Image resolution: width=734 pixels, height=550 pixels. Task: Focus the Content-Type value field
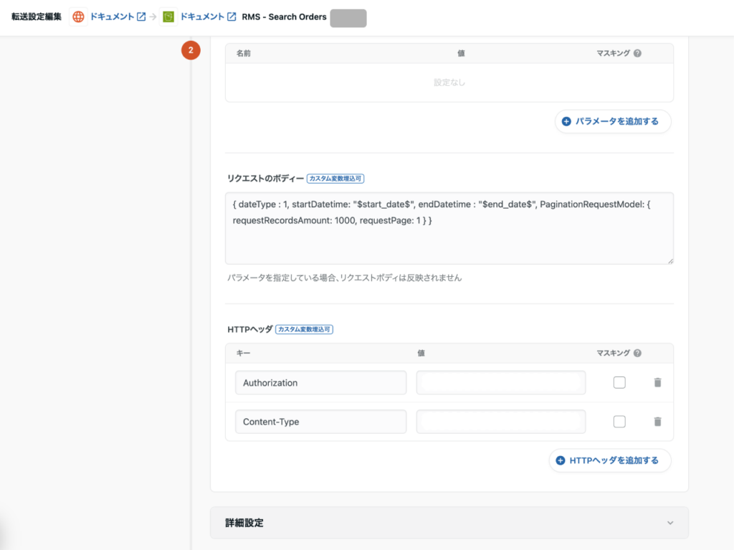500,422
